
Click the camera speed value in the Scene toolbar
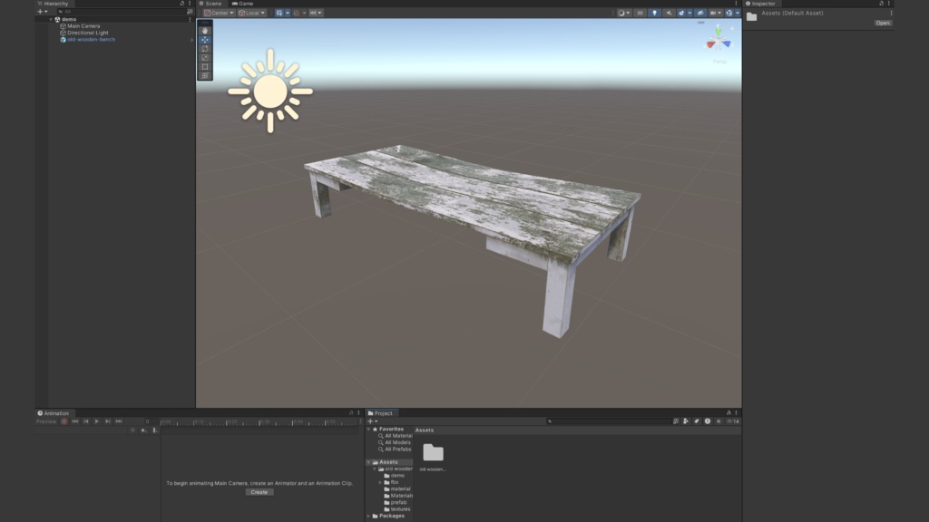[x=714, y=13]
